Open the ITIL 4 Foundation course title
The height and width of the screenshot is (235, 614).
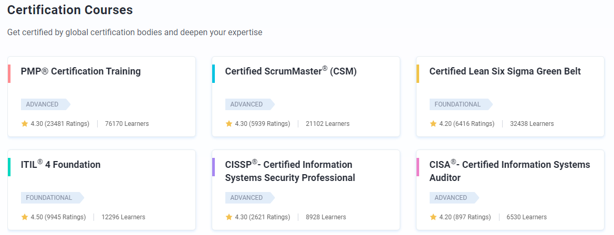pos(60,165)
